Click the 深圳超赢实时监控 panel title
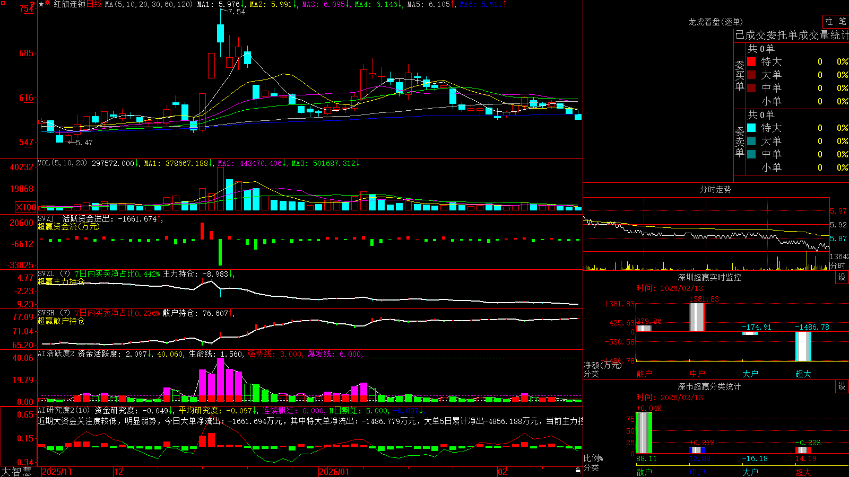Image resolution: width=849 pixels, height=477 pixels. coord(709,277)
